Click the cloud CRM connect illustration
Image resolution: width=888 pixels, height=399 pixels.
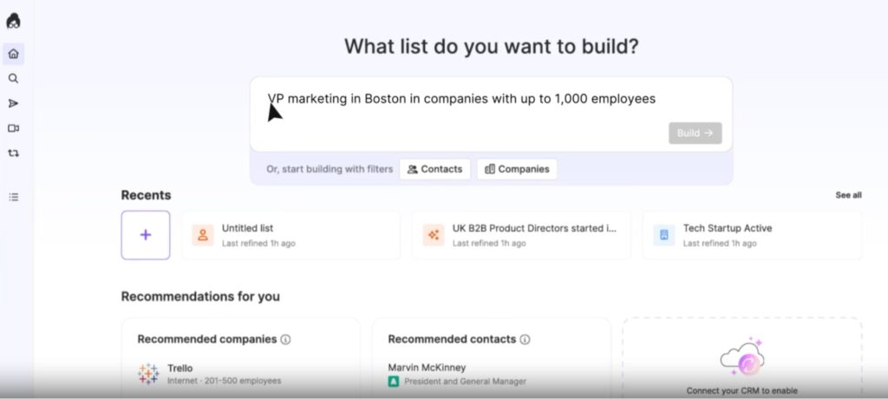(x=742, y=357)
